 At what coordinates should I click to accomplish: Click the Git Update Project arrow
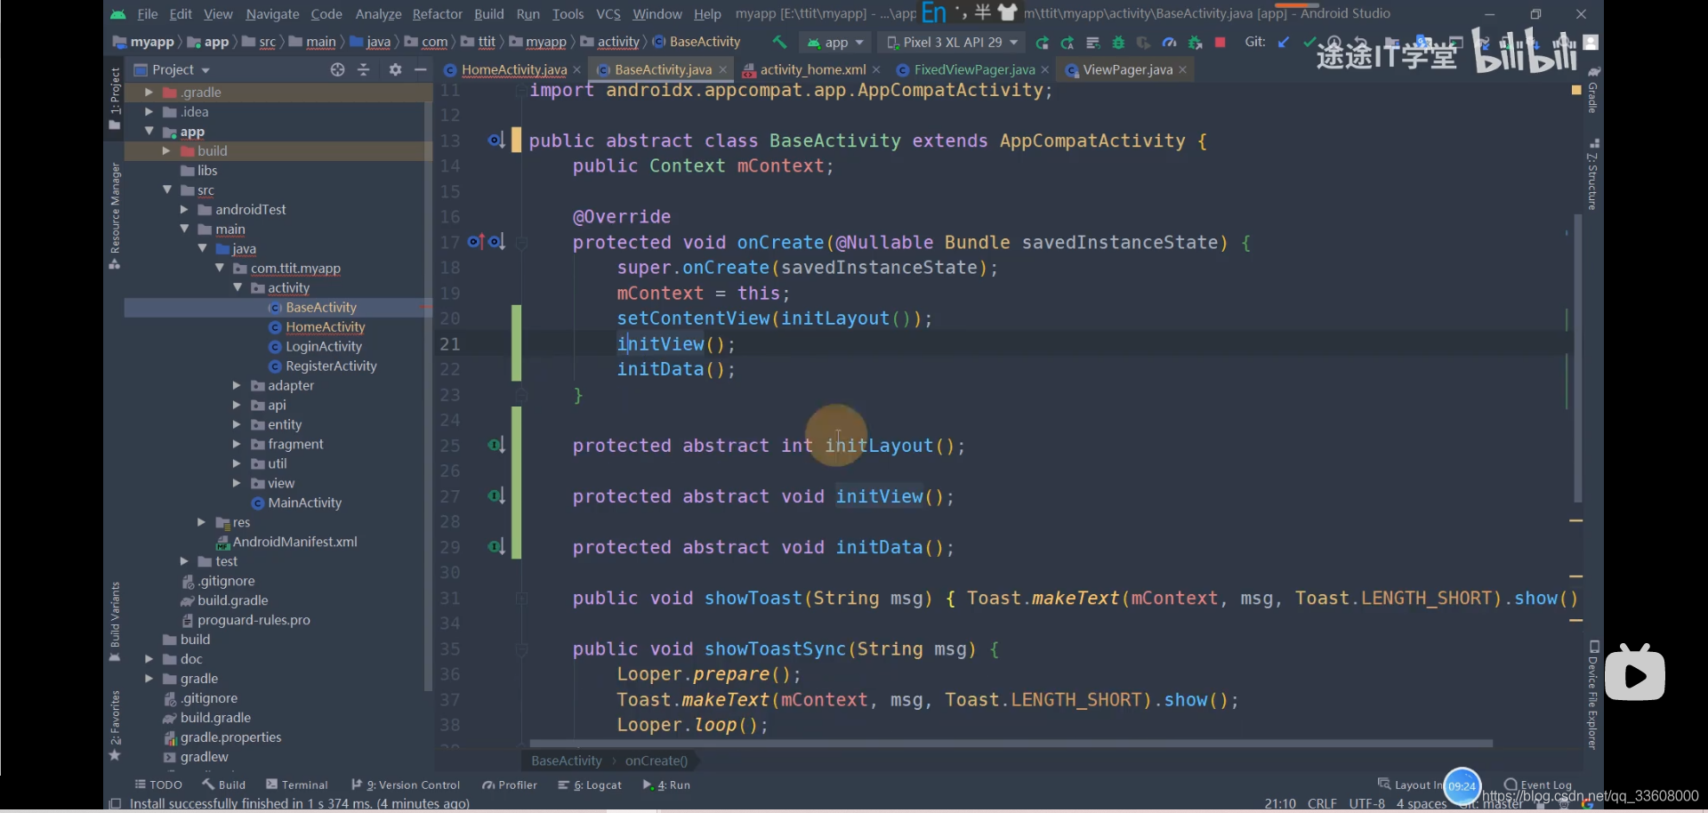click(1283, 42)
